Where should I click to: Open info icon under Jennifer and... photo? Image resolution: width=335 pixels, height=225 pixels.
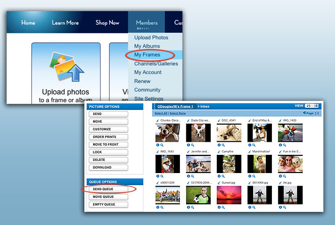tap(188, 176)
